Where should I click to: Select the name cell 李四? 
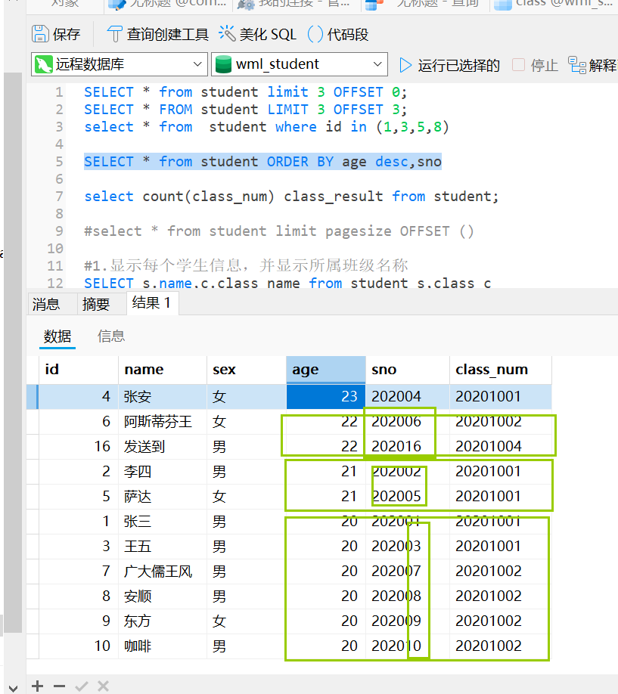click(x=163, y=472)
